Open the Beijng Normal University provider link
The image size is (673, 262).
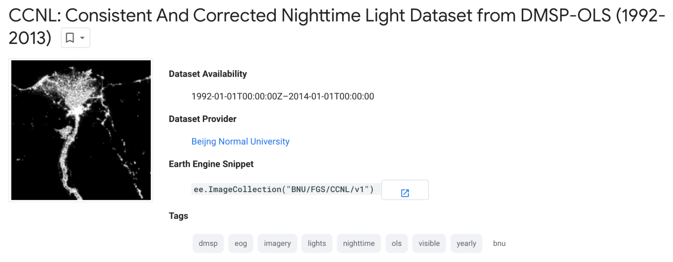tap(240, 141)
